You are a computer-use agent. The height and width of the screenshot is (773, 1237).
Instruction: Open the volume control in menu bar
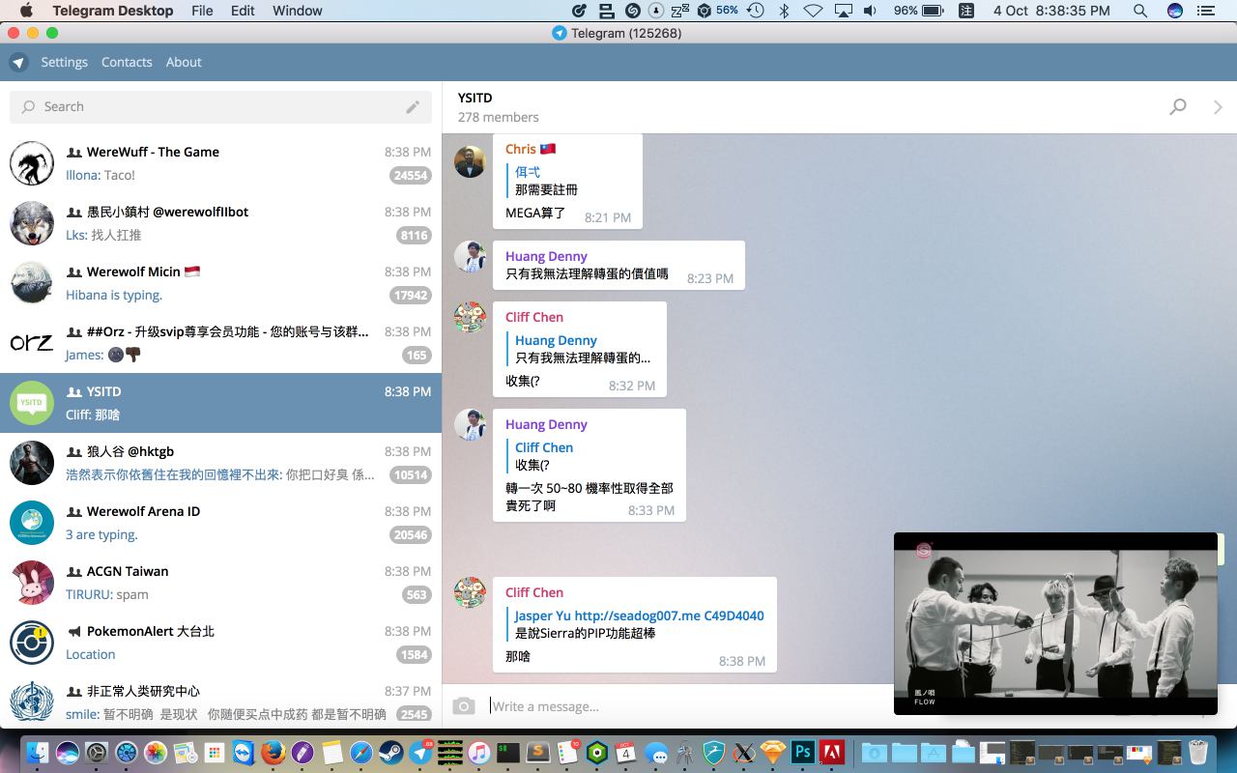point(871,11)
